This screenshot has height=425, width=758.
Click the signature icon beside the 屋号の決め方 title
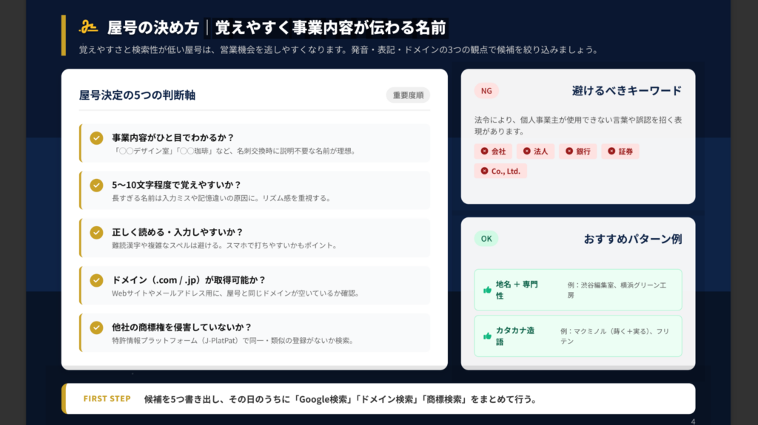[90, 27]
